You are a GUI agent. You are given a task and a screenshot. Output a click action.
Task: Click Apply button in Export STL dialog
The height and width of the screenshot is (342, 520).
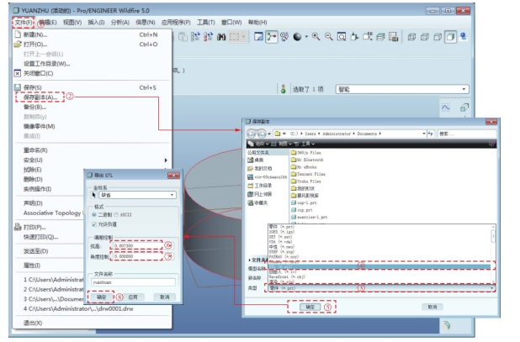pyautogui.click(x=133, y=297)
